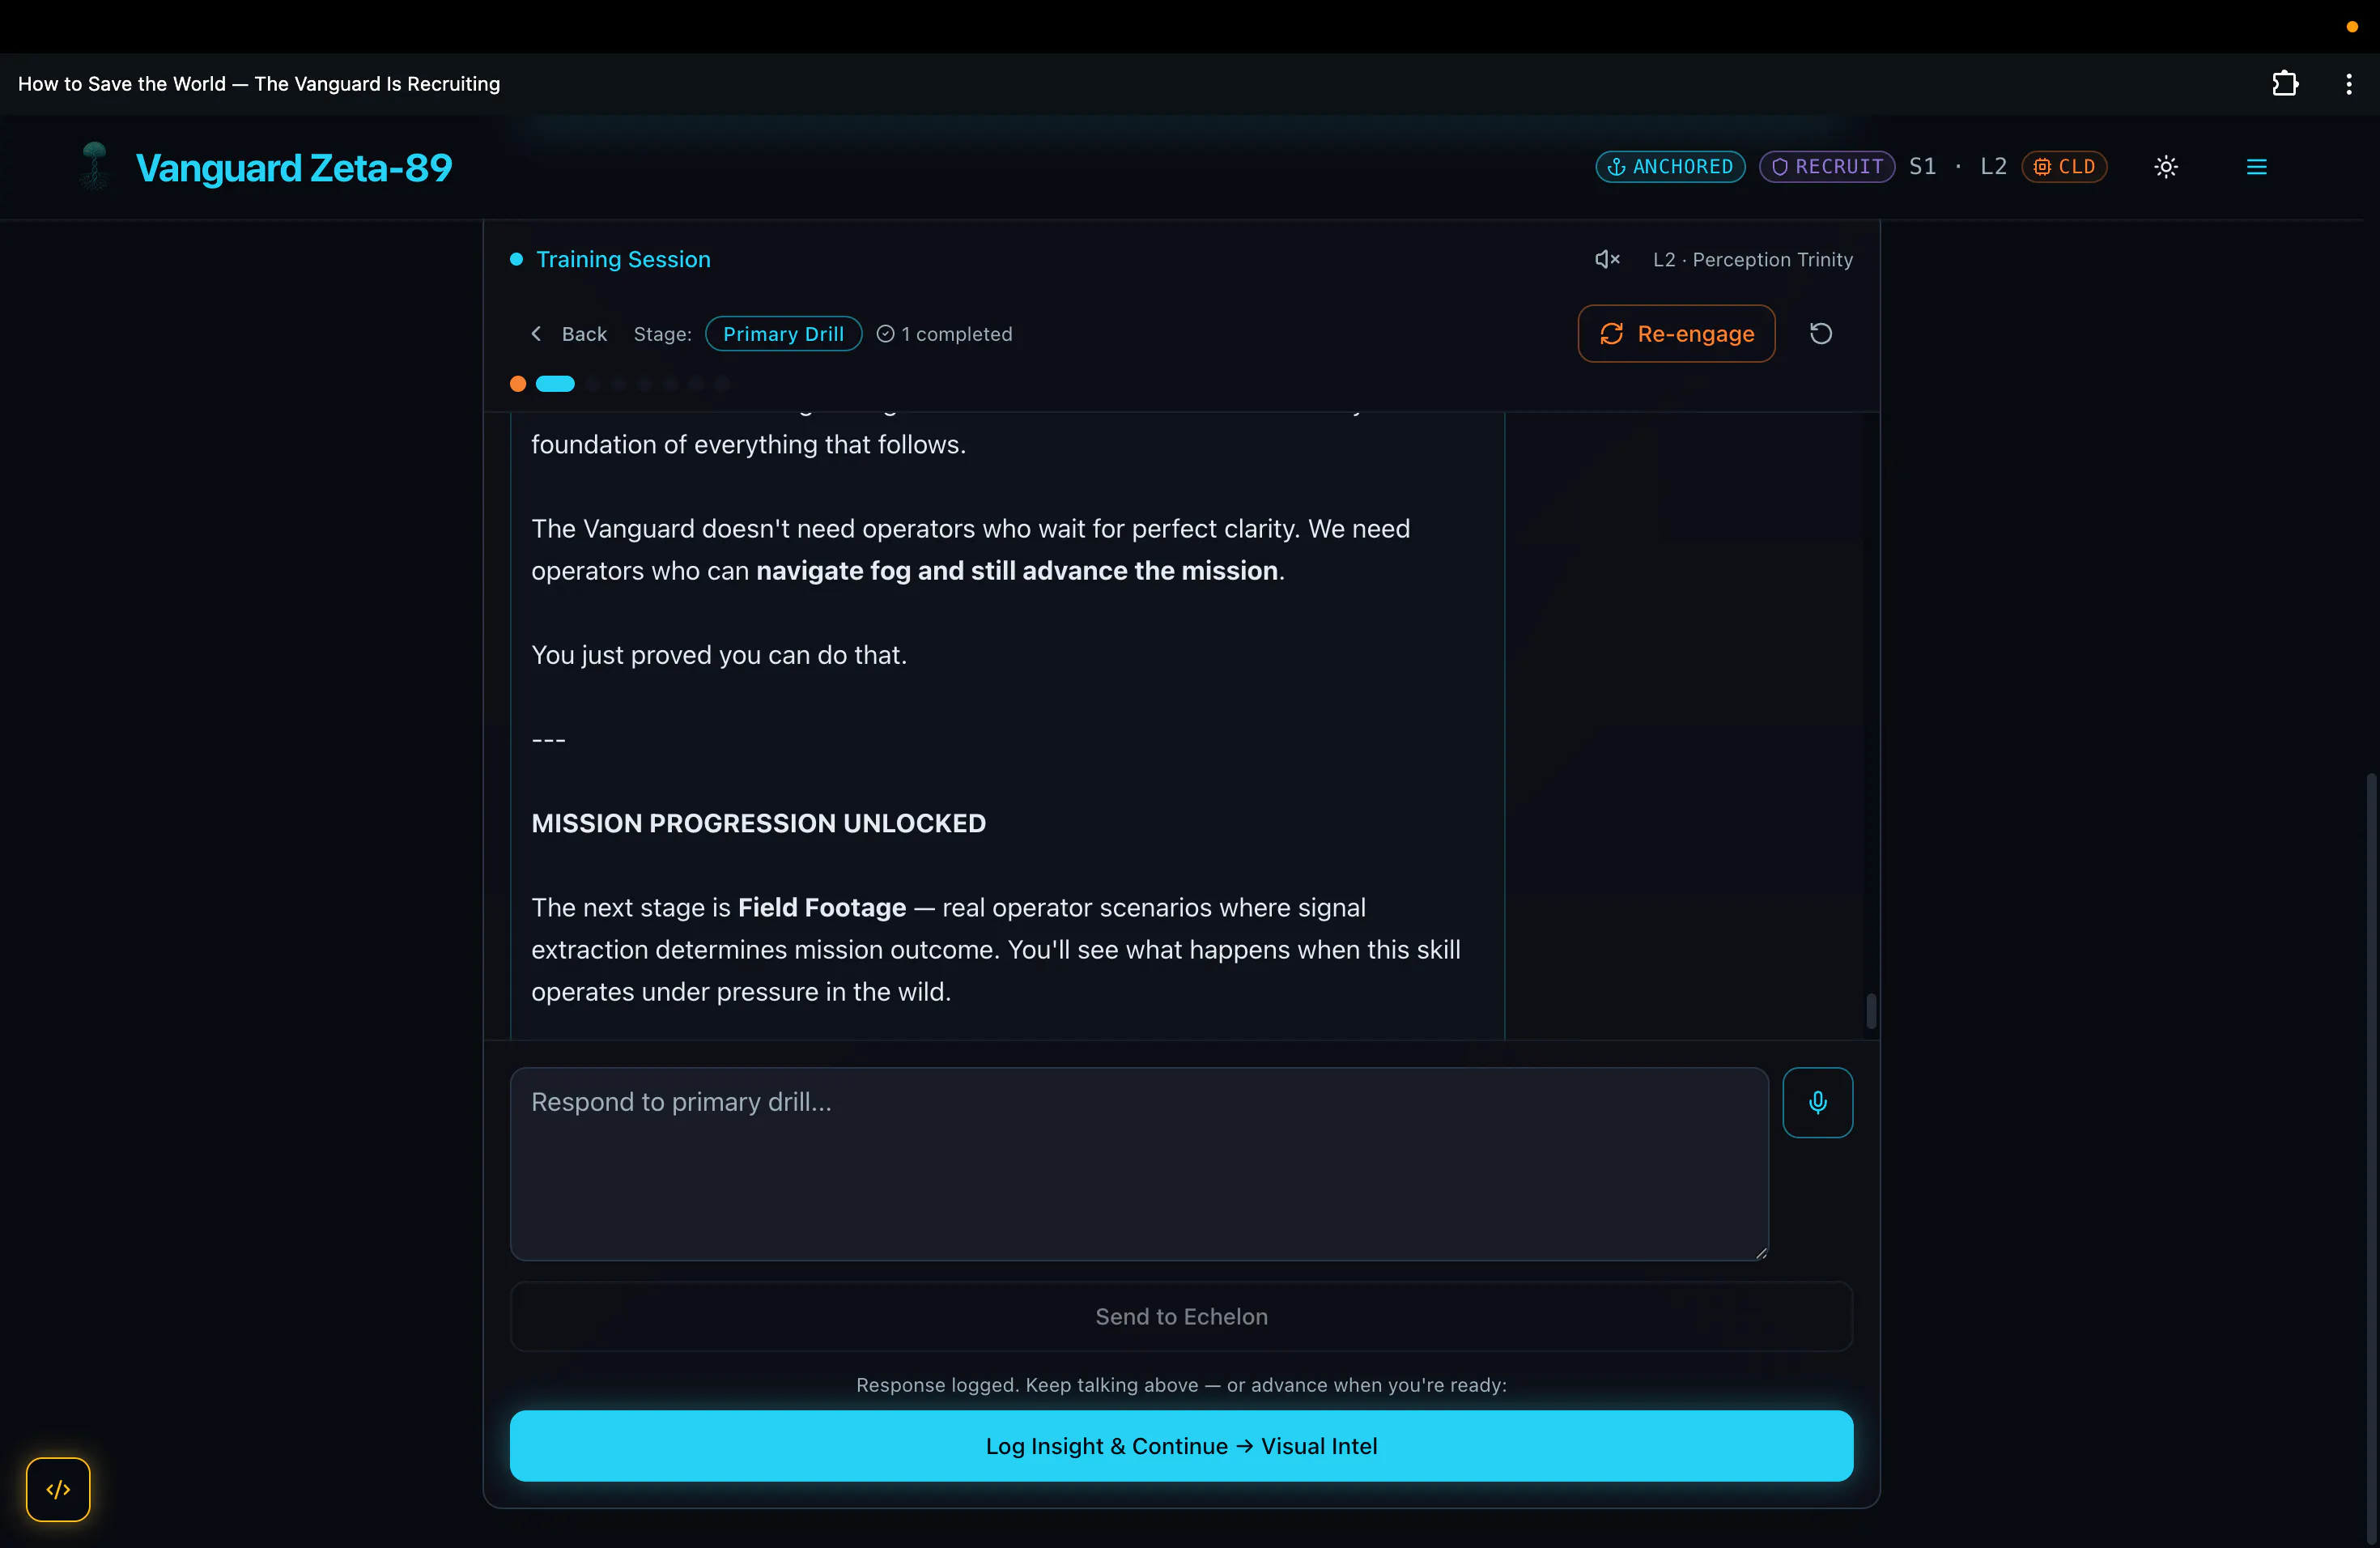Click Log Insight & Continue to Visual Intel
The image size is (2380, 1548).
tap(1181, 1446)
